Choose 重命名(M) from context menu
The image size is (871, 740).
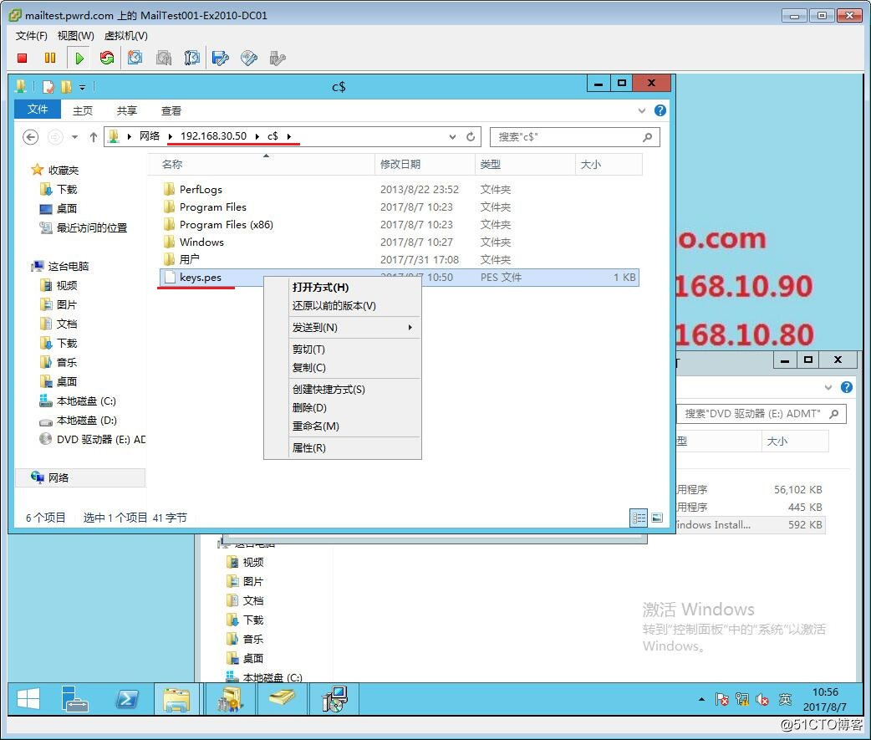[342, 426]
